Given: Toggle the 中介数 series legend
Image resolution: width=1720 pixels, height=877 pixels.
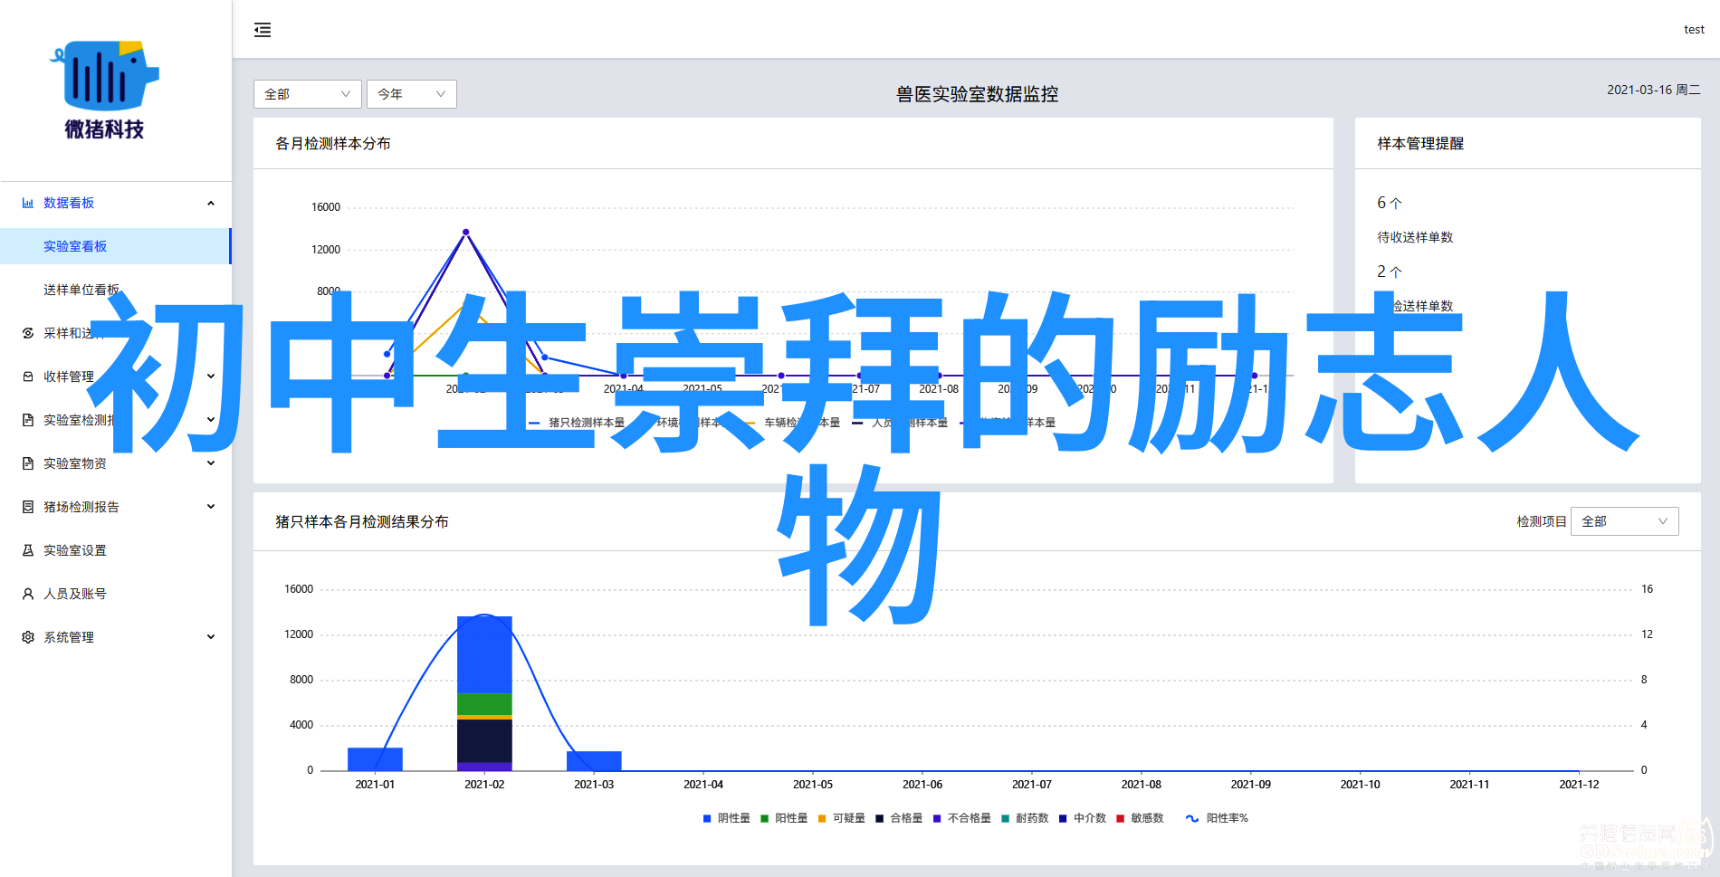Looking at the screenshot, I should coord(1083,818).
